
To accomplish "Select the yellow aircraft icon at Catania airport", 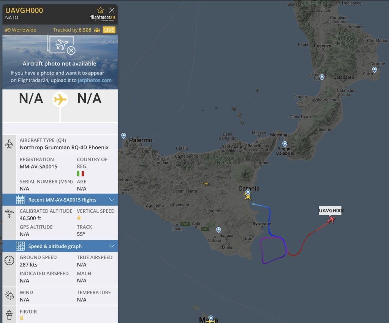I will [247, 197].
